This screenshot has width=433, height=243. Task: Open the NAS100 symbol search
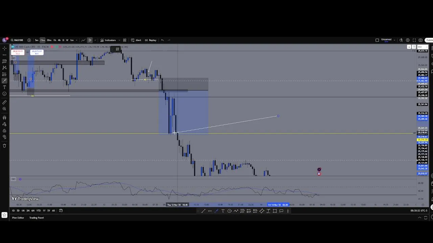click(x=17, y=40)
